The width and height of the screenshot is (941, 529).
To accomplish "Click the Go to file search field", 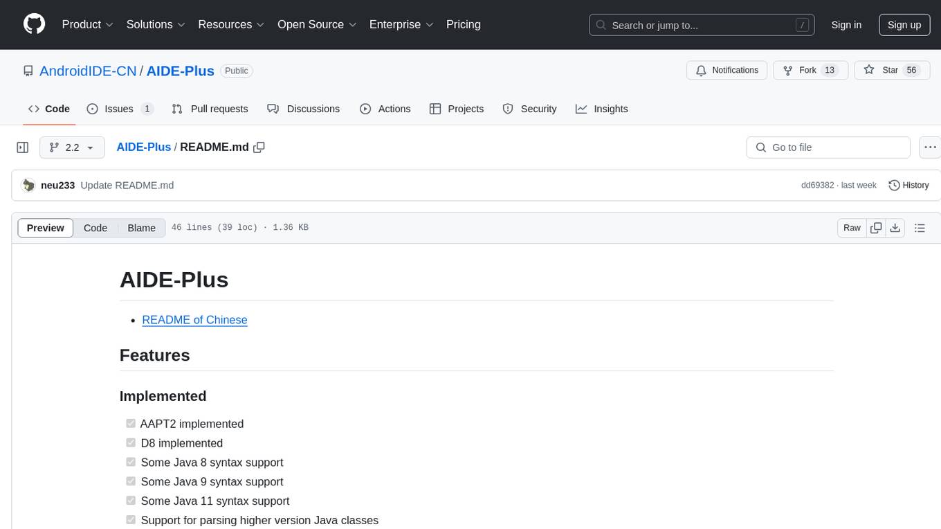I will pyautogui.click(x=828, y=147).
